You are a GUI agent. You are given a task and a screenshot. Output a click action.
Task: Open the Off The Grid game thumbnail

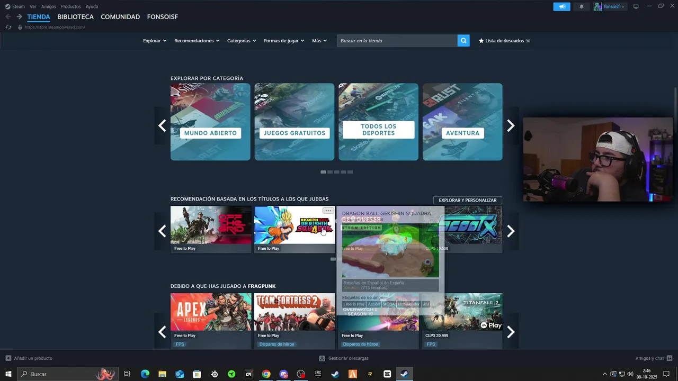[x=211, y=225]
